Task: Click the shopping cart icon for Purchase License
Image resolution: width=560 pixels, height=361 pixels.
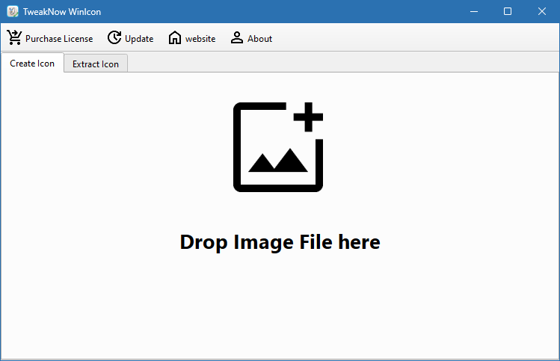Action: 14,37
